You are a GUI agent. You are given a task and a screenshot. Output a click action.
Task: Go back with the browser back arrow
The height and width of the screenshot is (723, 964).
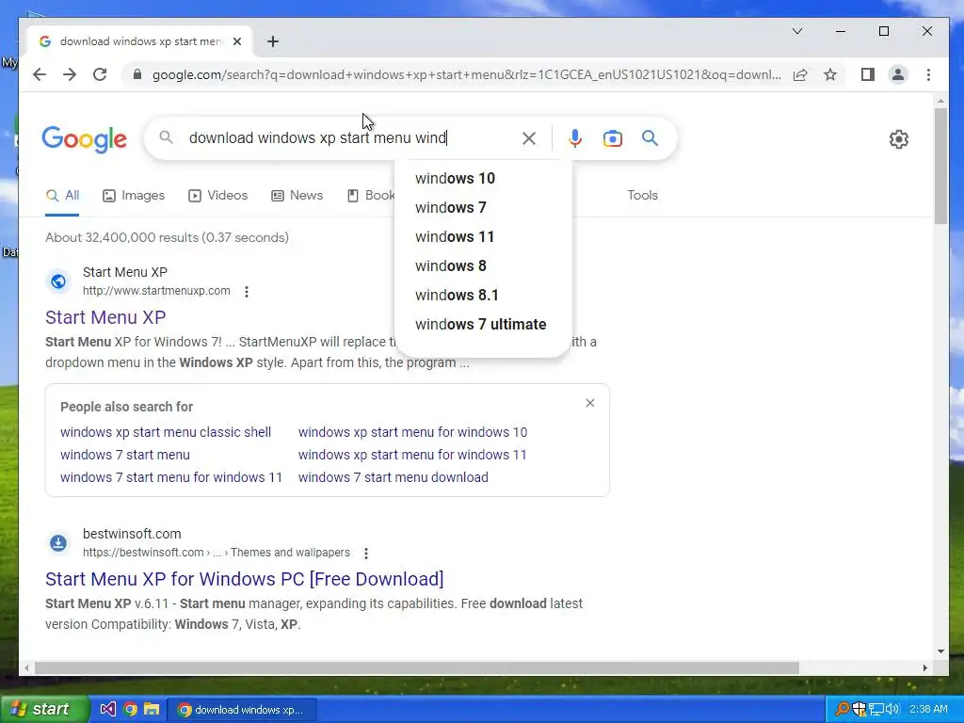[x=40, y=75]
